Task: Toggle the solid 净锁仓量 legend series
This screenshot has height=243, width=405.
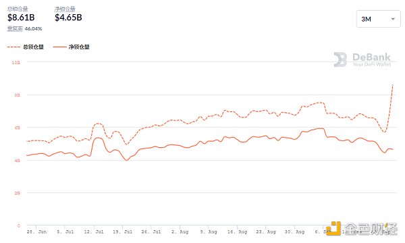Action: [x=72, y=47]
